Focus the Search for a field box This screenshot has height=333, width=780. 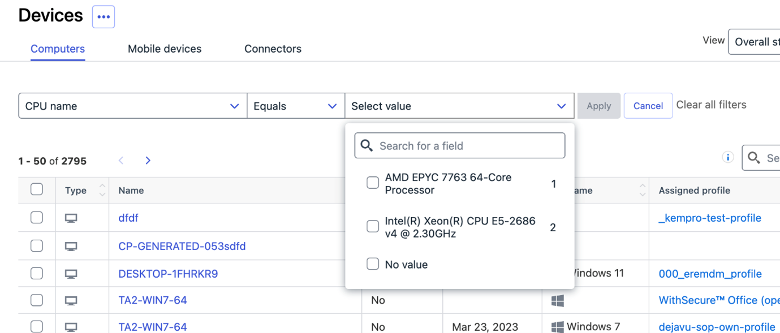[x=460, y=146]
